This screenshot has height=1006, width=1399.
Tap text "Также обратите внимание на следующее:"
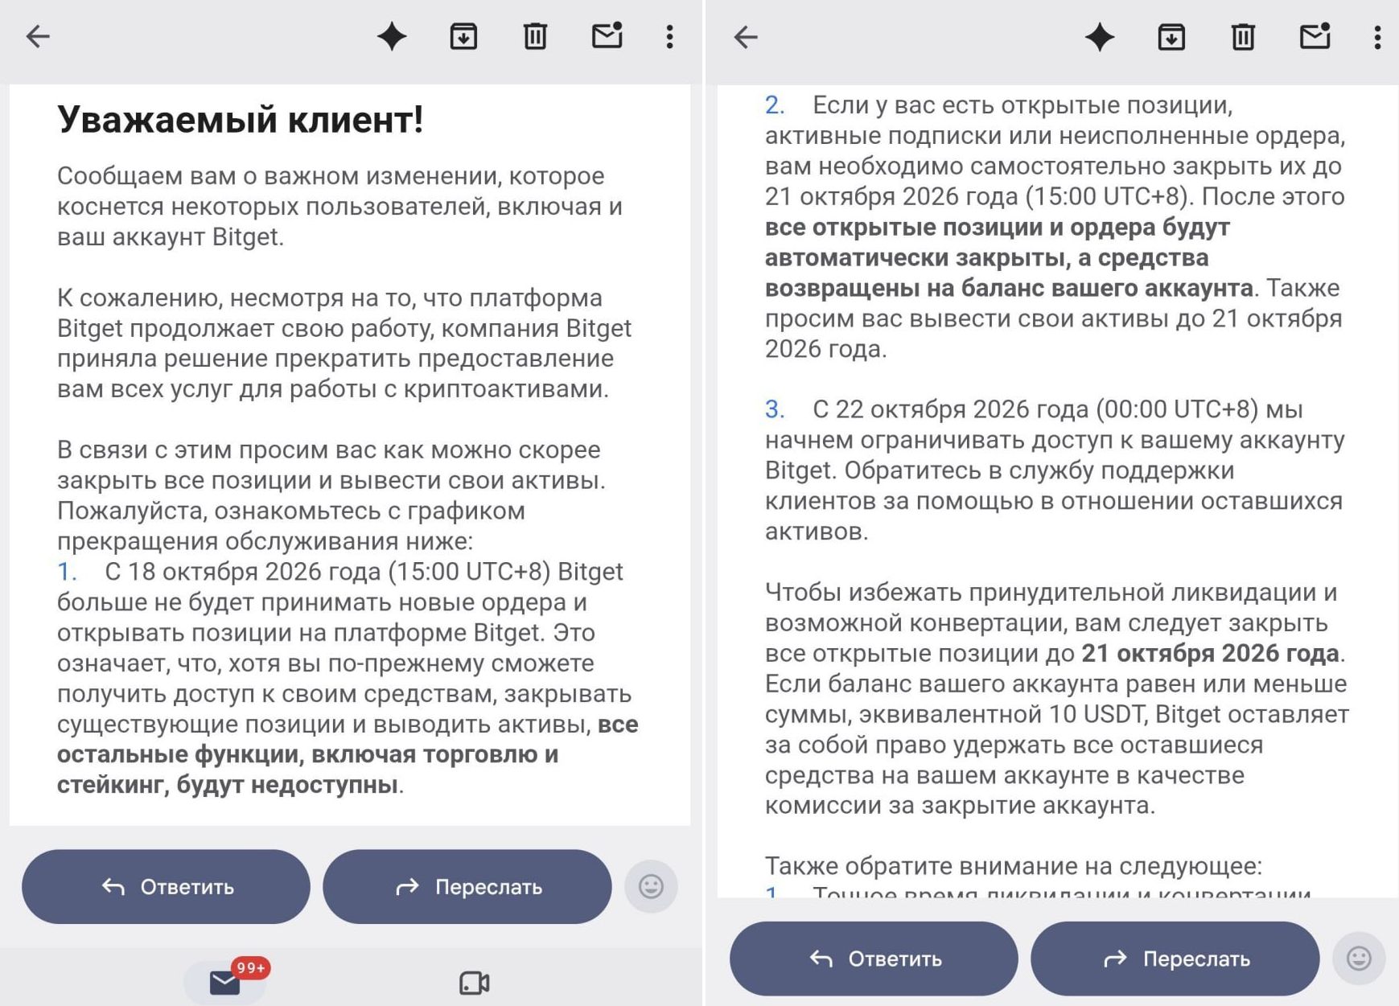tap(1013, 865)
